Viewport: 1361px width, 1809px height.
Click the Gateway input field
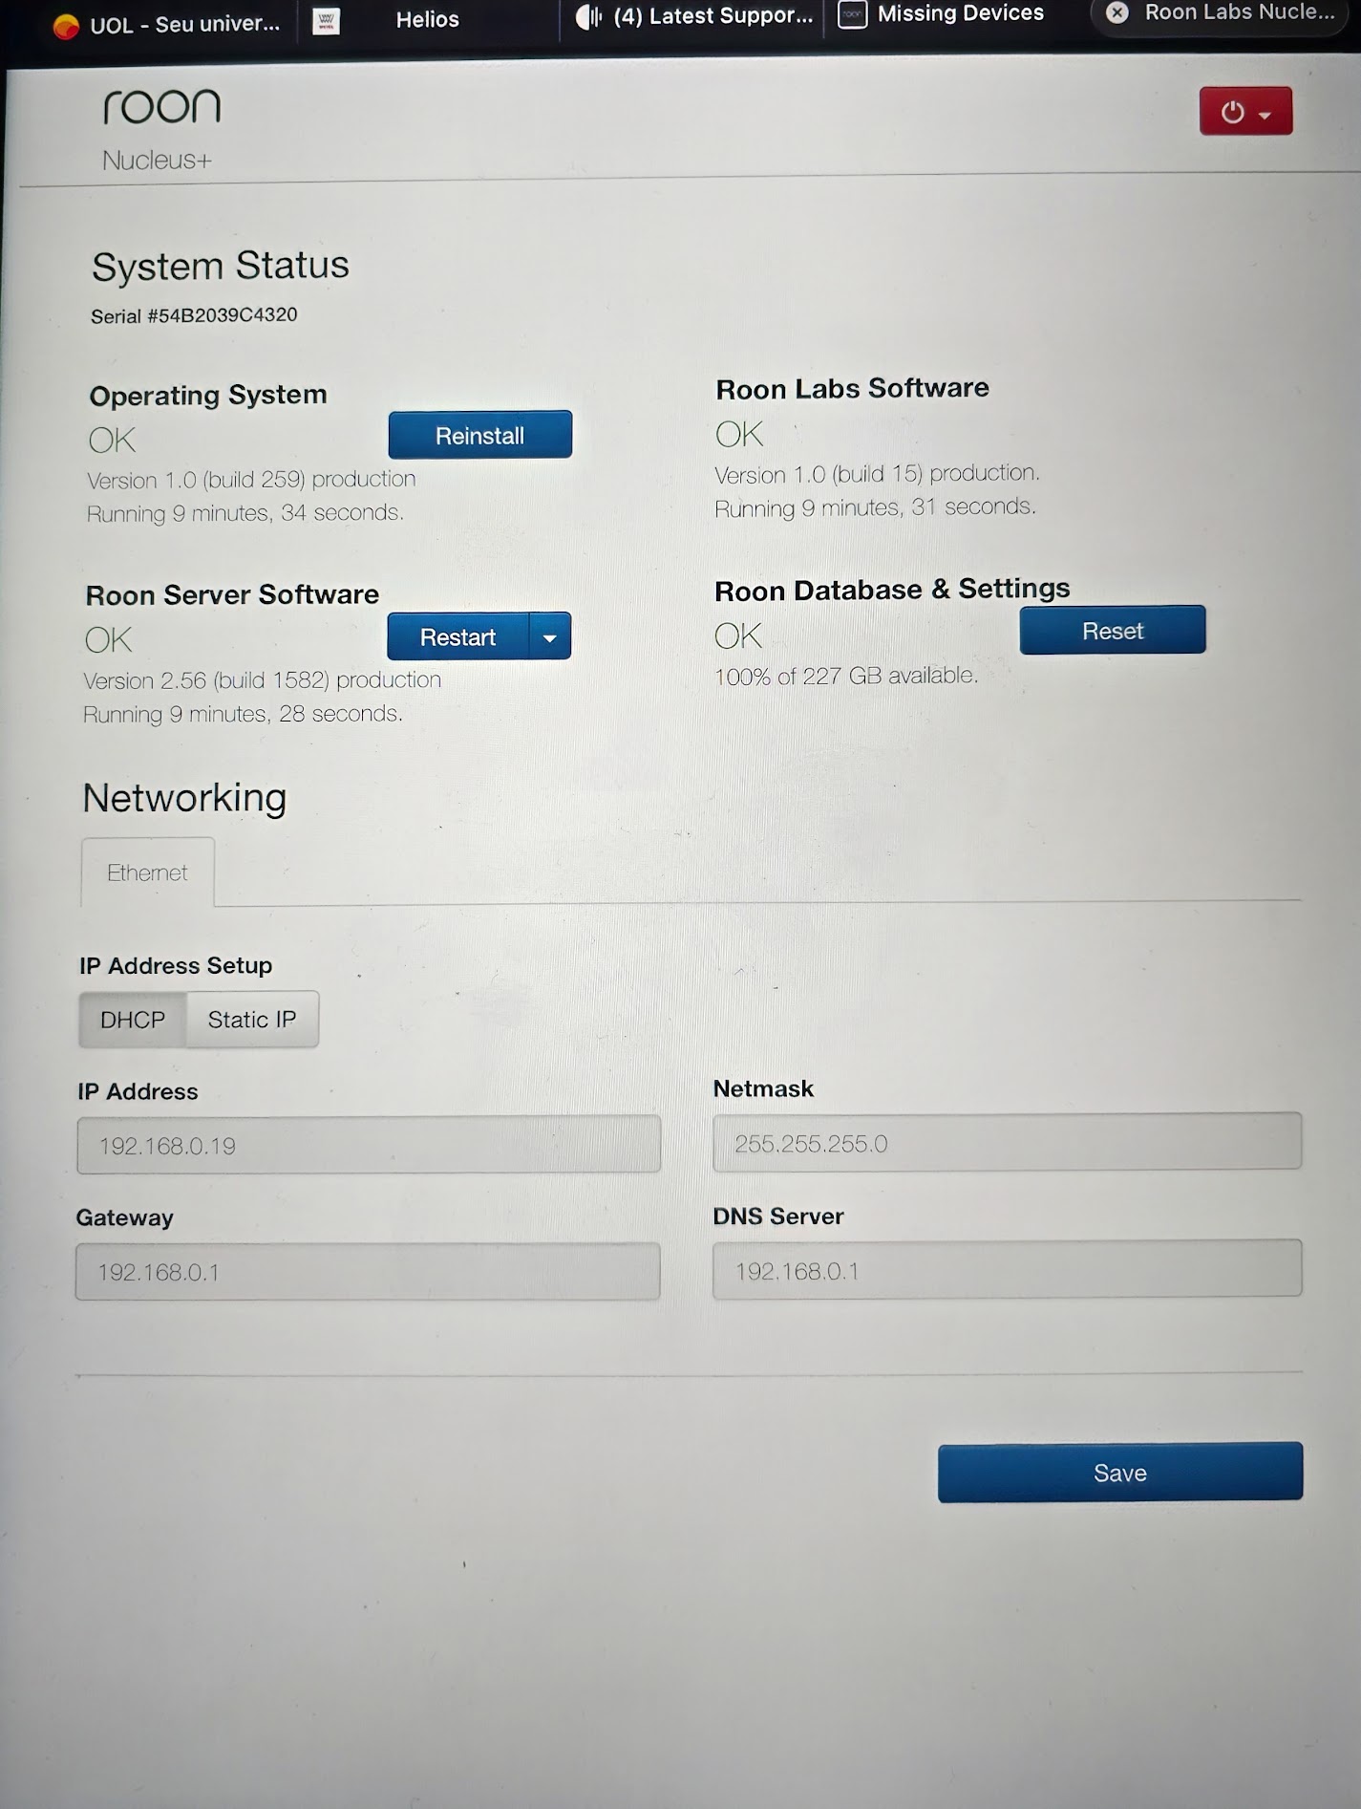pyautogui.click(x=368, y=1272)
